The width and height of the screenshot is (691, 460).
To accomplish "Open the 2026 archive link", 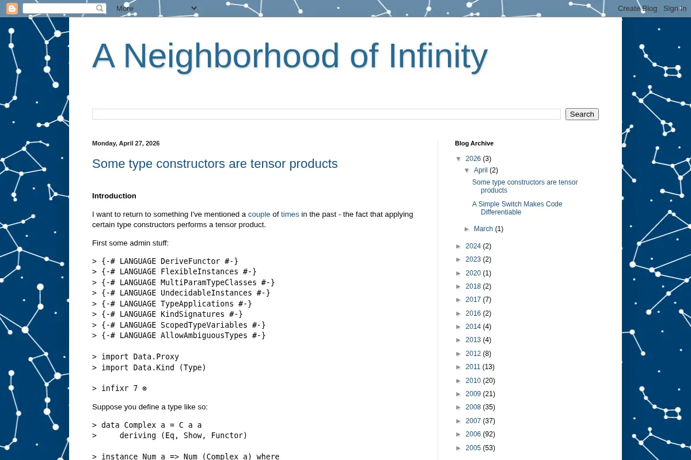I will (x=473, y=159).
